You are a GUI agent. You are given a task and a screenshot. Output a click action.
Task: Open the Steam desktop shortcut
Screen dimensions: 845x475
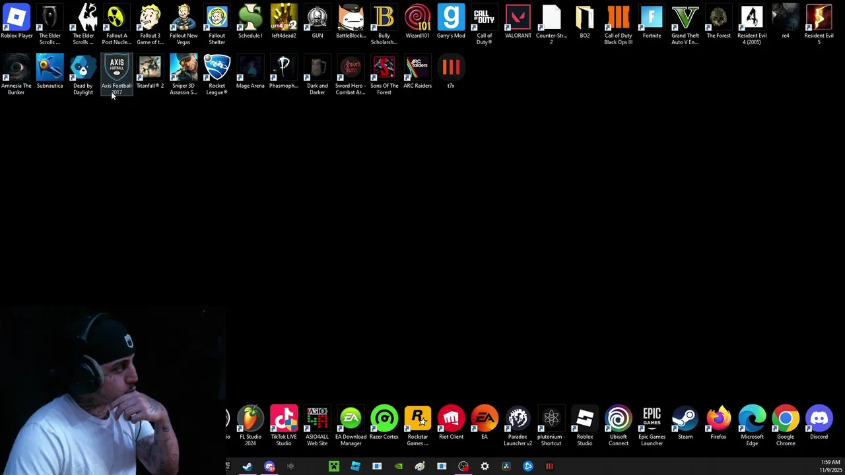[685, 424]
